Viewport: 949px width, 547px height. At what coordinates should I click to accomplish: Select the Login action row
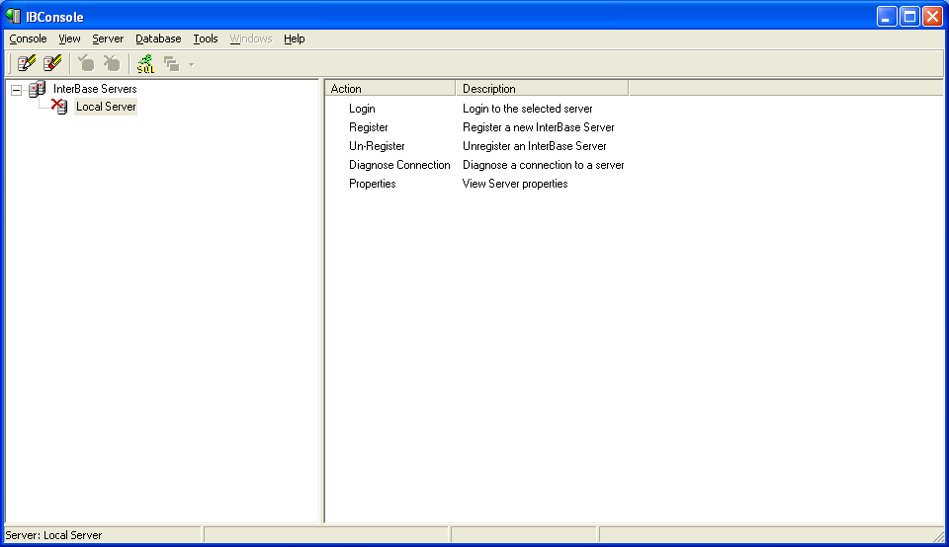pos(362,109)
